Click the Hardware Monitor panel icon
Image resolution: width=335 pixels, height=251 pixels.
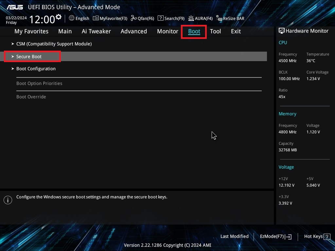[281, 31]
